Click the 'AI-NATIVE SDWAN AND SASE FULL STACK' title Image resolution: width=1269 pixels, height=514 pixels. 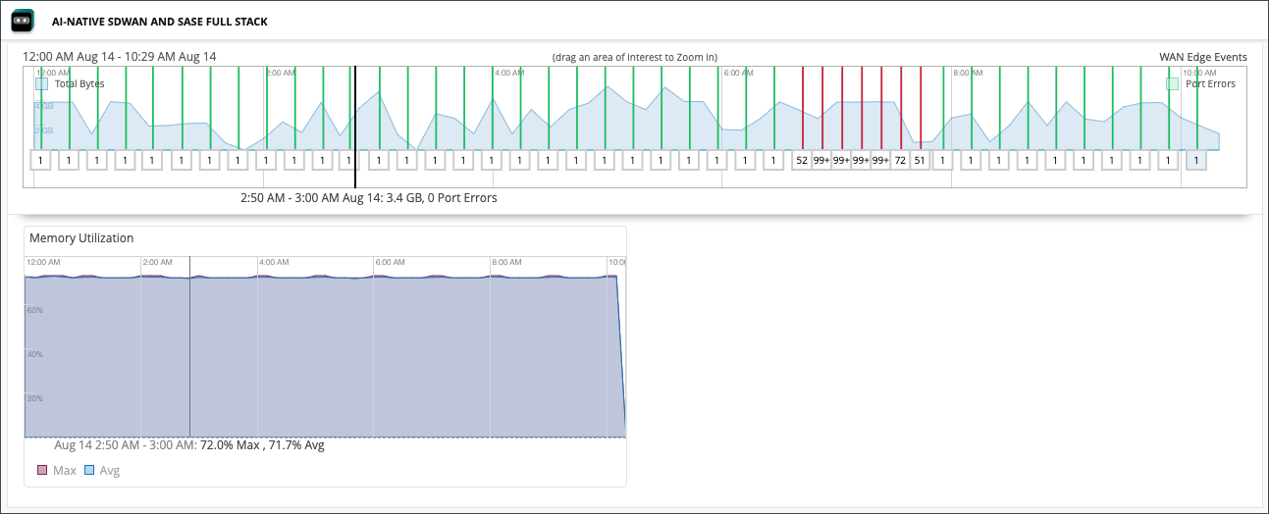tap(160, 21)
